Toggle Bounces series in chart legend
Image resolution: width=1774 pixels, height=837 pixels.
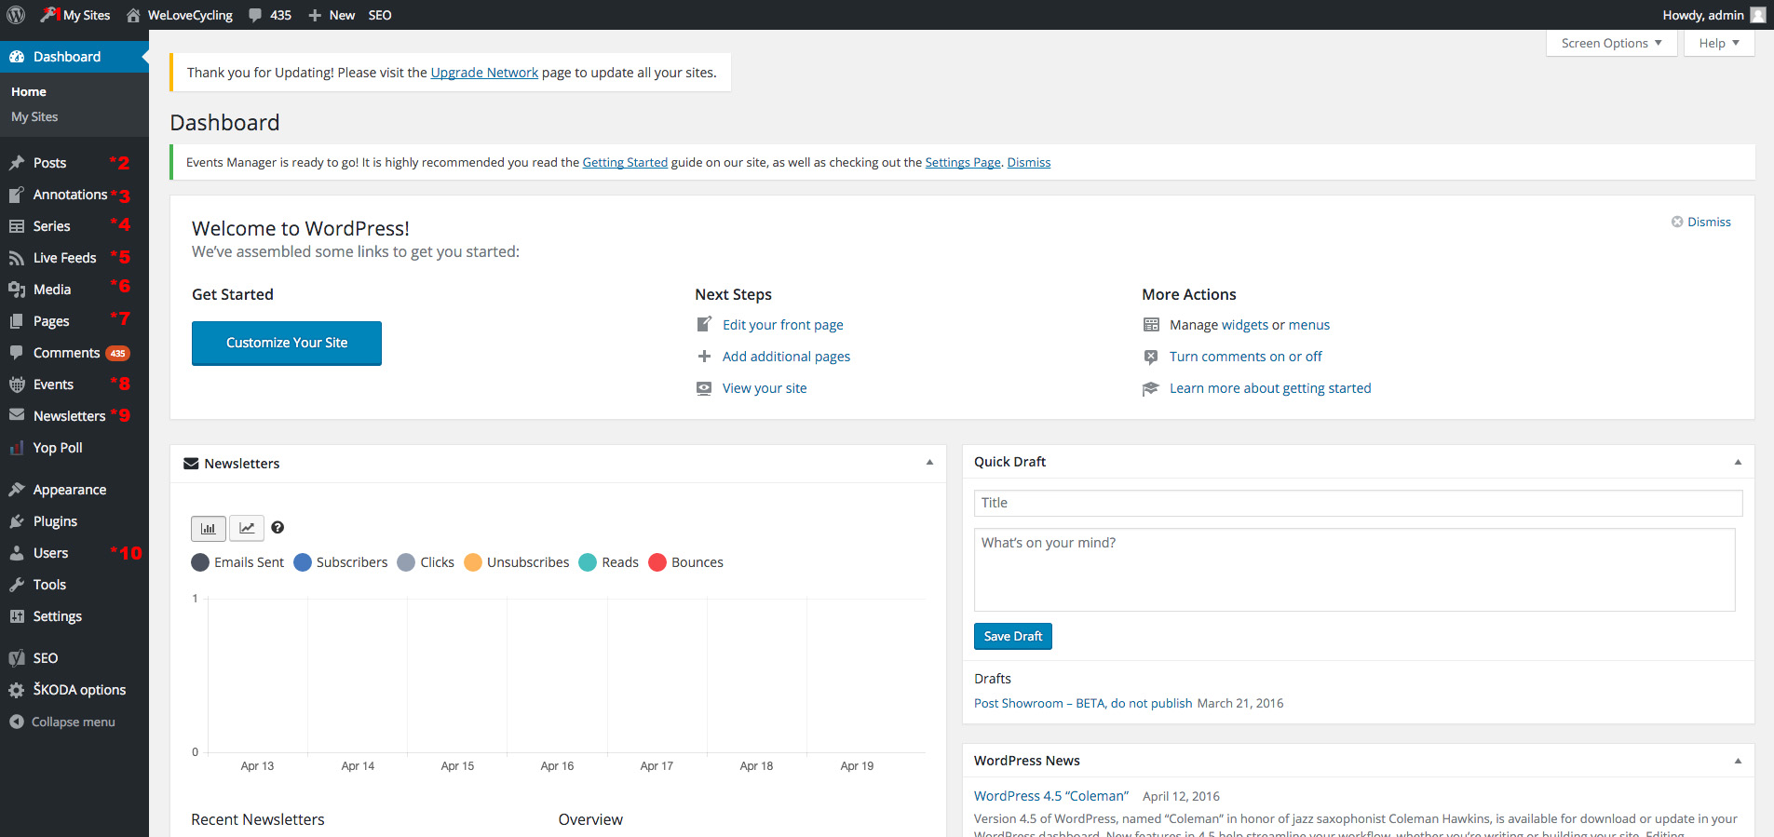tap(686, 562)
